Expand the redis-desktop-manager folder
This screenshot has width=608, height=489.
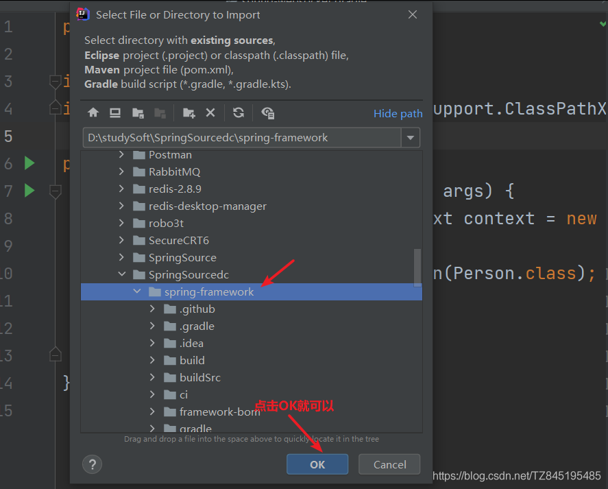[x=121, y=206]
